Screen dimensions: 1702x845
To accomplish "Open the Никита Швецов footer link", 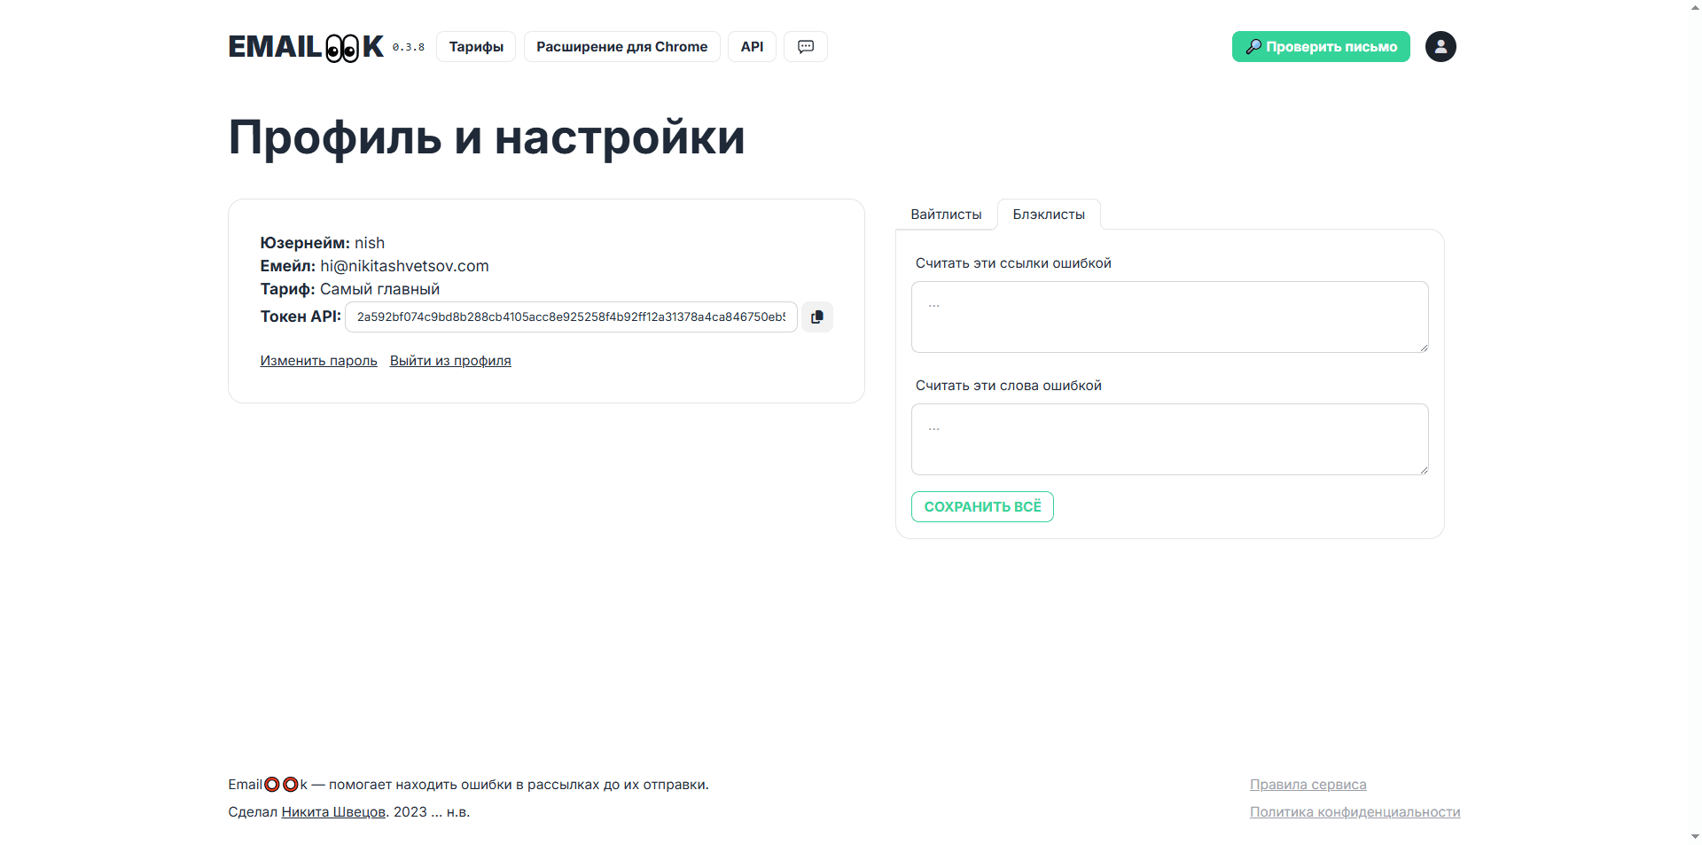I will [x=333, y=812].
